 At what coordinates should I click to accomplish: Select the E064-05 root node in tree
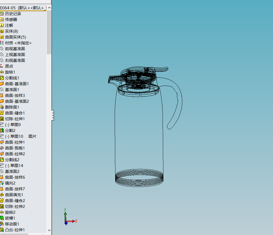point(23,8)
